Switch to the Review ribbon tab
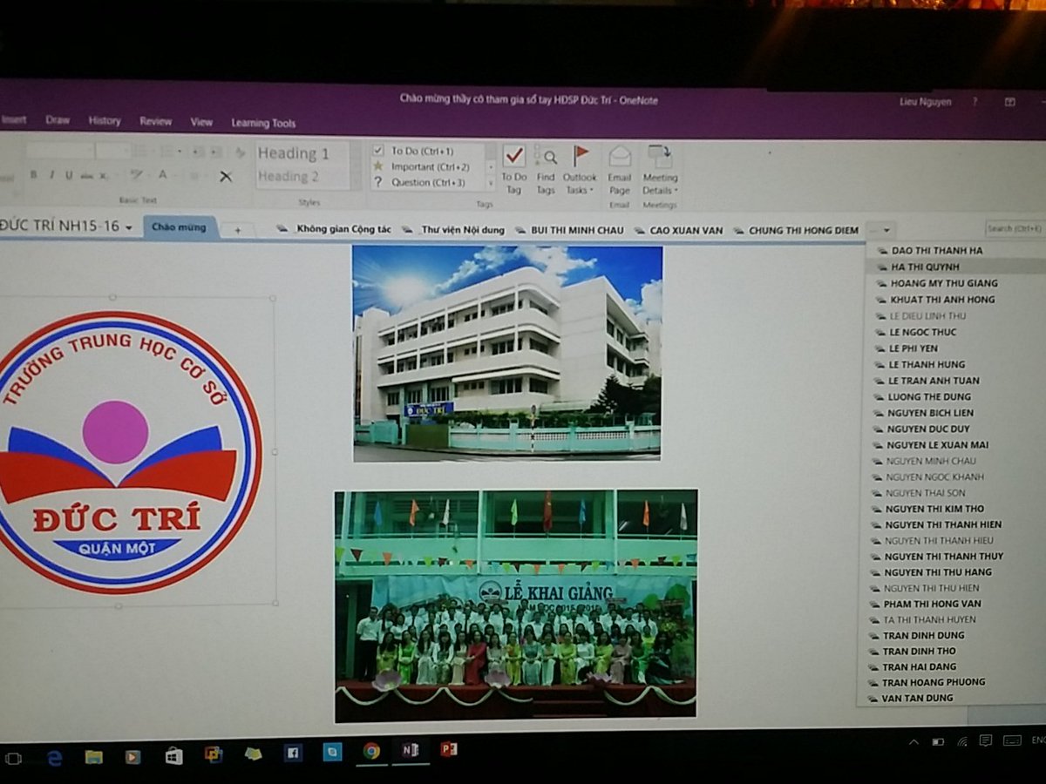 tap(155, 122)
